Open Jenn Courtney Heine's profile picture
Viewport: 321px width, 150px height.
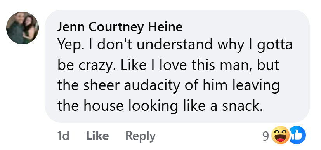click(23, 28)
